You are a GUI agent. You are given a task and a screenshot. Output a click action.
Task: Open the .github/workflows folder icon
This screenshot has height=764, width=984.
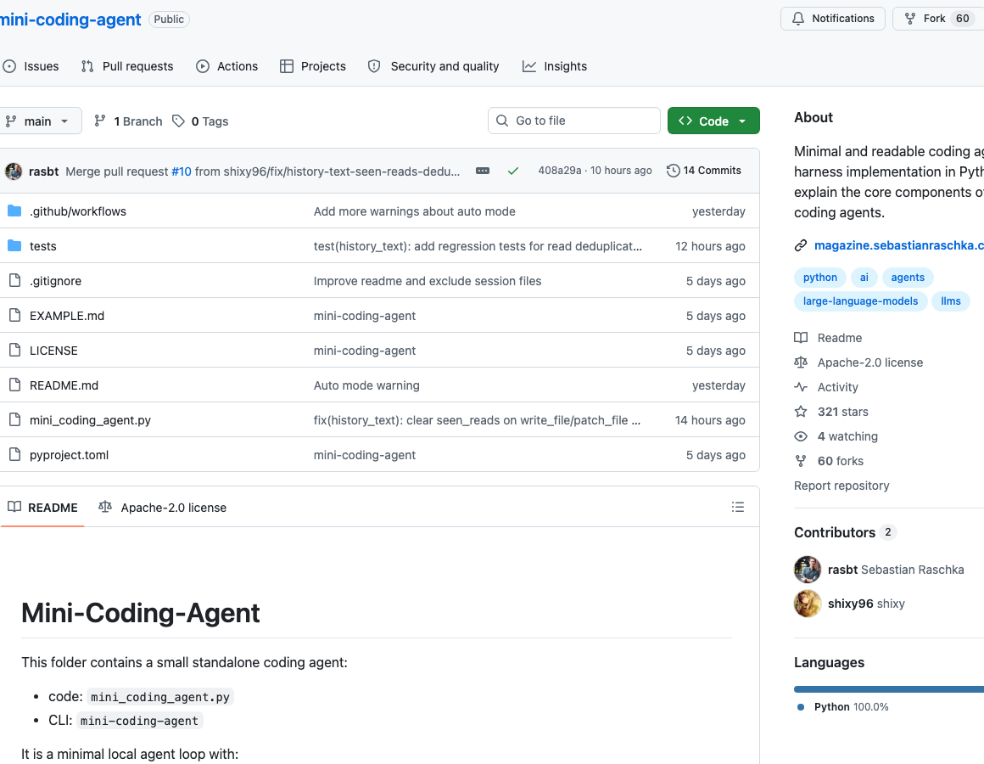pyautogui.click(x=15, y=211)
